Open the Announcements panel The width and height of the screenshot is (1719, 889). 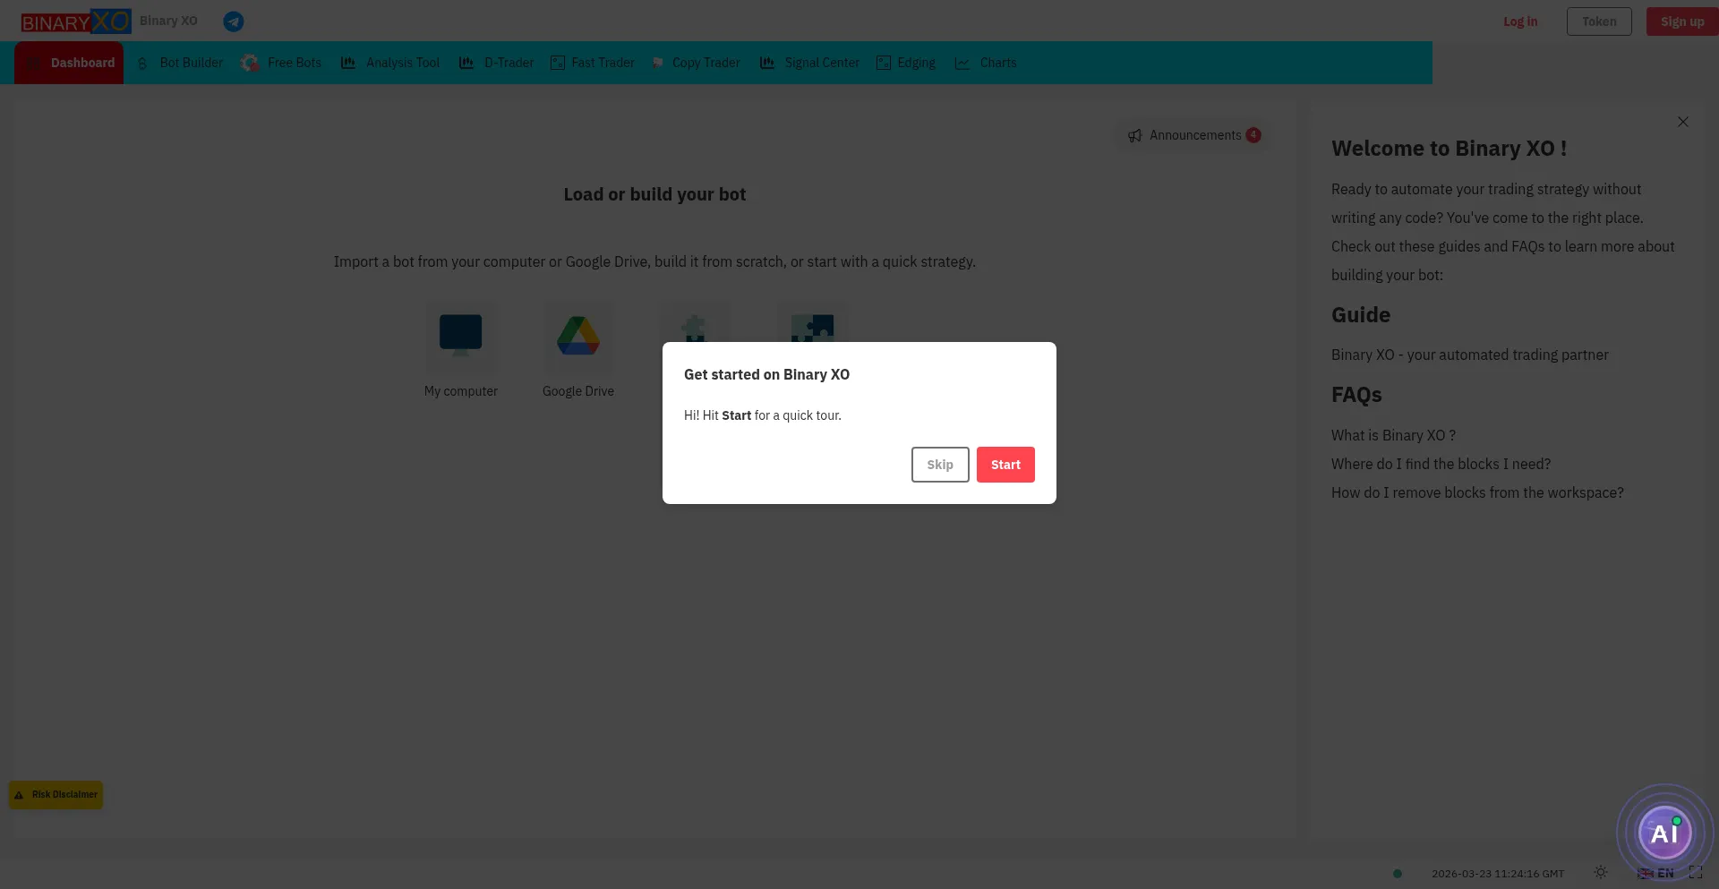[1193, 135]
